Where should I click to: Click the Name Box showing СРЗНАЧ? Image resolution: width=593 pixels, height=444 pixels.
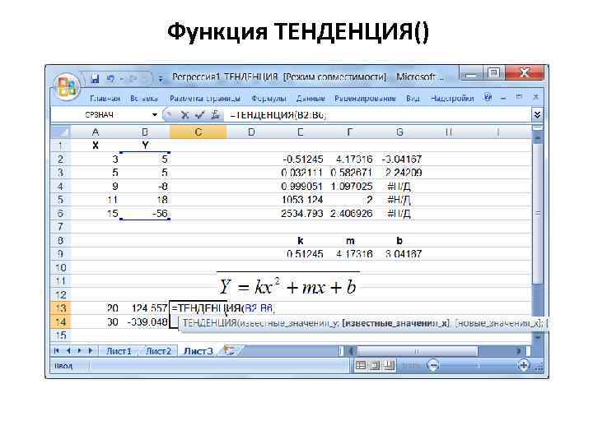(x=101, y=115)
